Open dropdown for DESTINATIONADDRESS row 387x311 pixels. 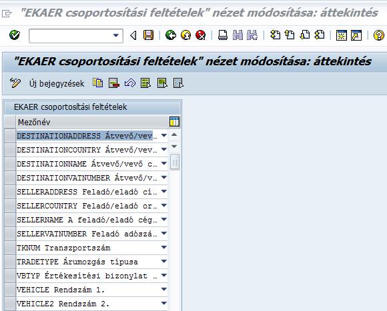pos(163,135)
